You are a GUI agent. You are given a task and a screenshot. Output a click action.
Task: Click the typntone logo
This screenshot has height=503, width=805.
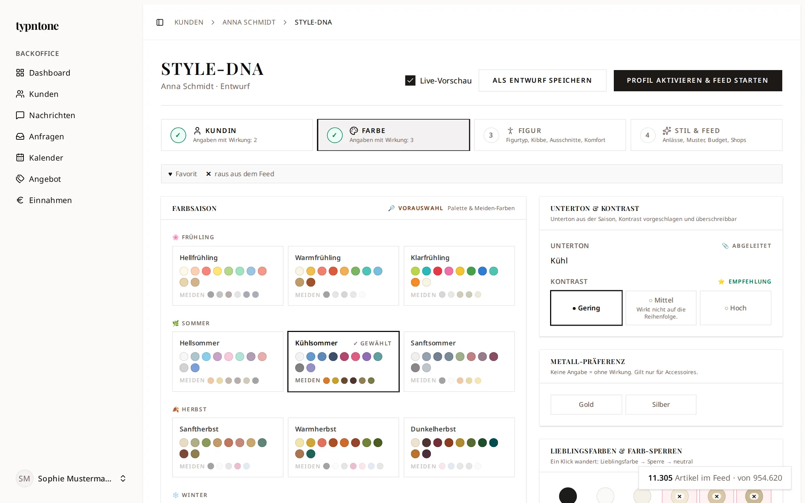[x=37, y=26]
